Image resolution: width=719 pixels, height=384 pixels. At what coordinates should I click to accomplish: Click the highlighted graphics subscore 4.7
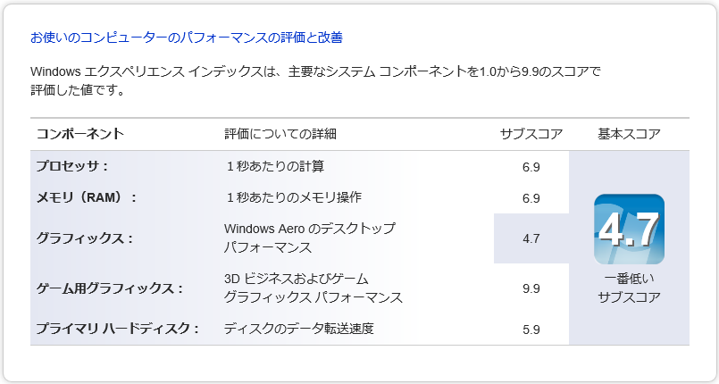click(x=531, y=238)
